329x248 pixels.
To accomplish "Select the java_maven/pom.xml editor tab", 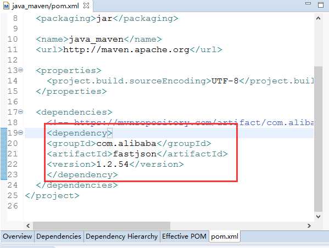I will pyautogui.click(x=46, y=6).
